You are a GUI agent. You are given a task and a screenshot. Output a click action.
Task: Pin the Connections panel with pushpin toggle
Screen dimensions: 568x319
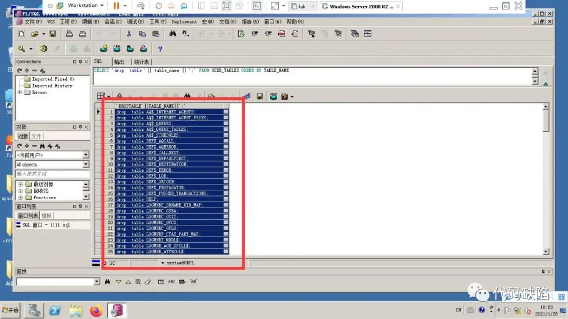pos(80,61)
